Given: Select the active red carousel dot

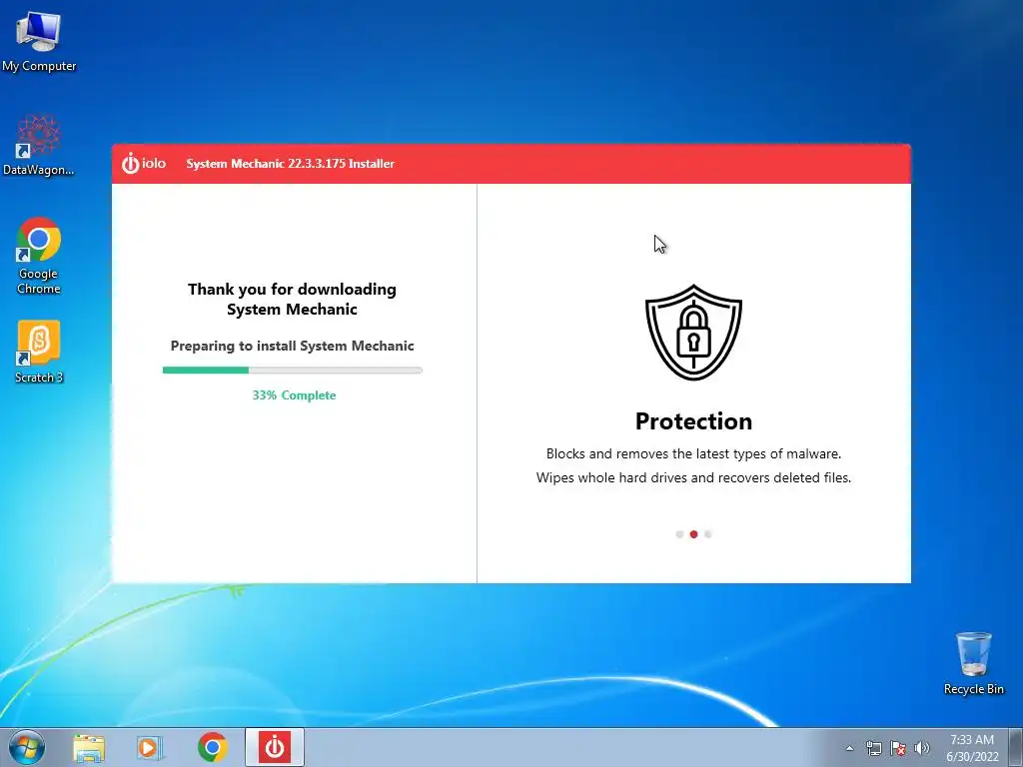Looking at the screenshot, I should pos(693,534).
